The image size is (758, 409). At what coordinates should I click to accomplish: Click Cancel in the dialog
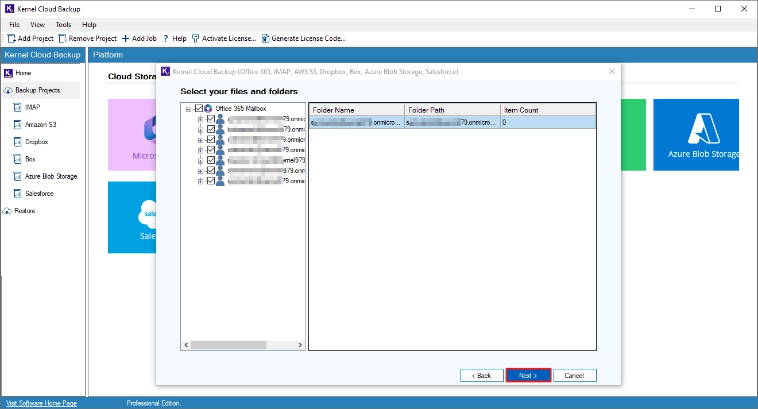tap(575, 375)
